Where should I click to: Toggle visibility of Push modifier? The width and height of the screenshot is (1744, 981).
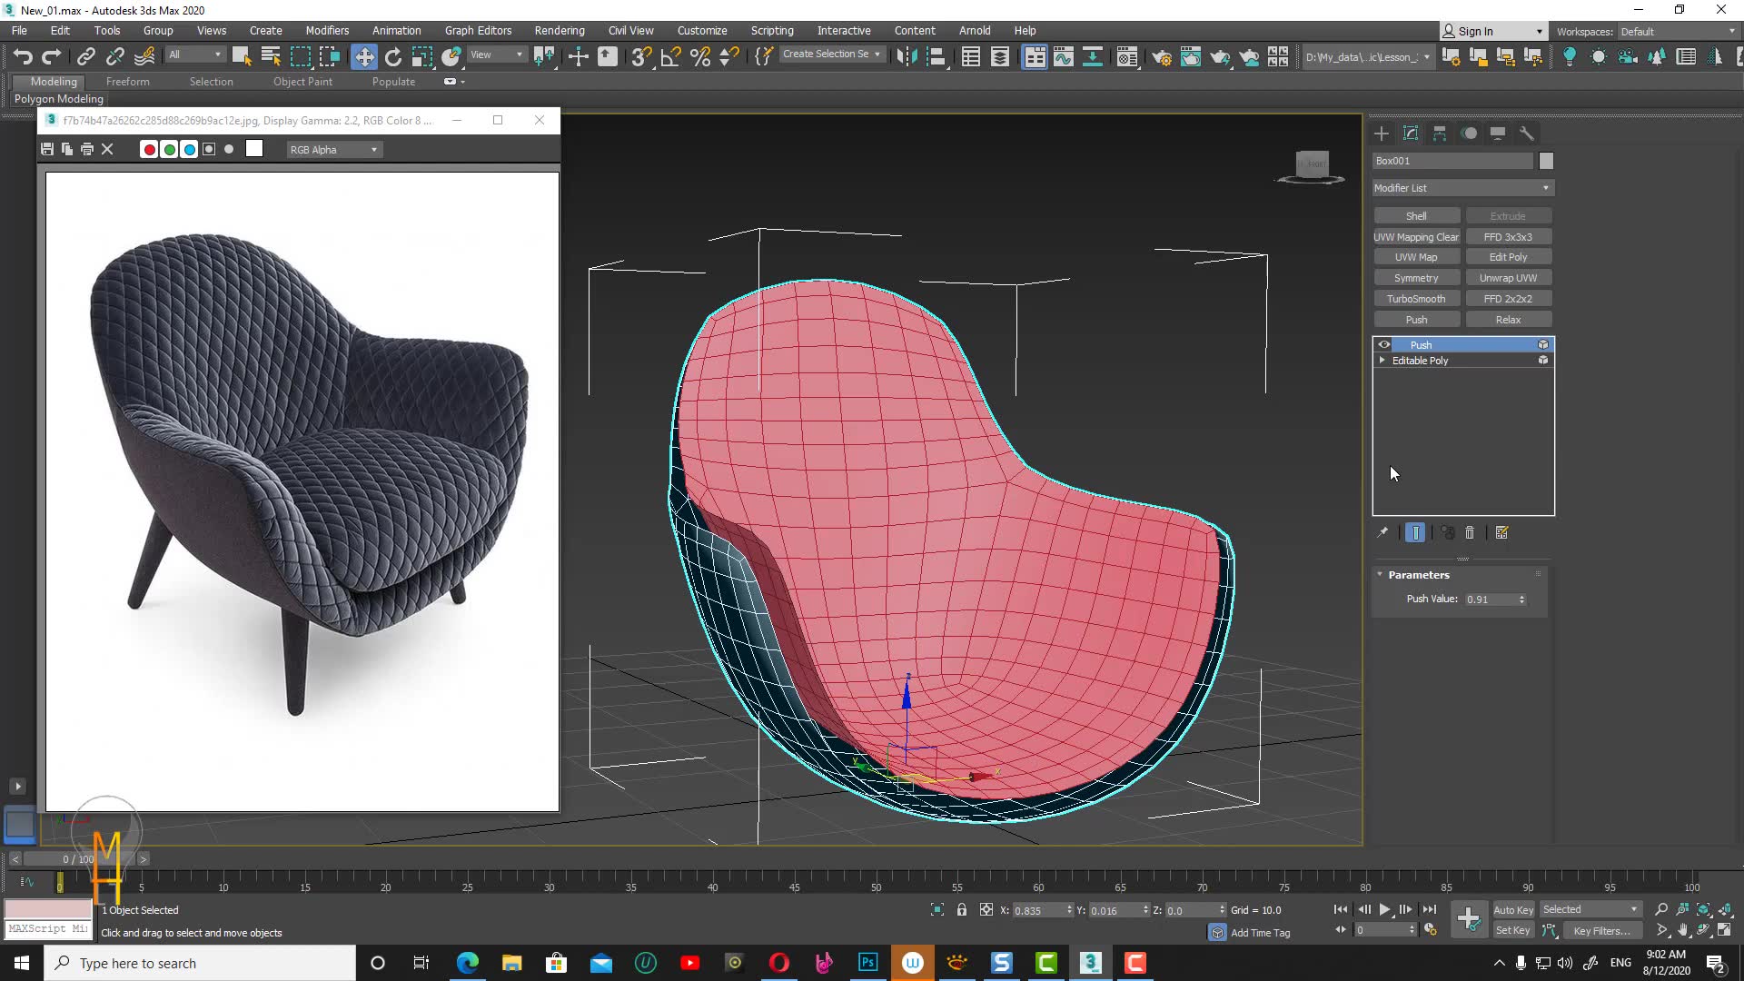tap(1384, 343)
